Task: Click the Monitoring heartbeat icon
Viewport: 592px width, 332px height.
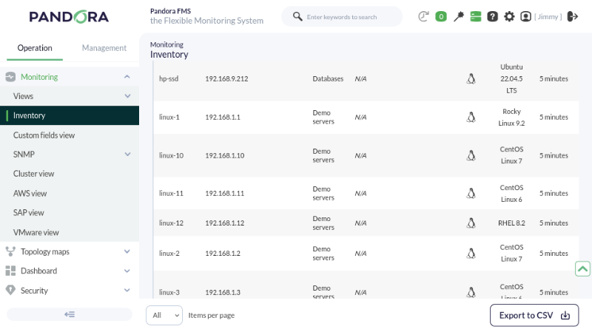Action: point(10,77)
